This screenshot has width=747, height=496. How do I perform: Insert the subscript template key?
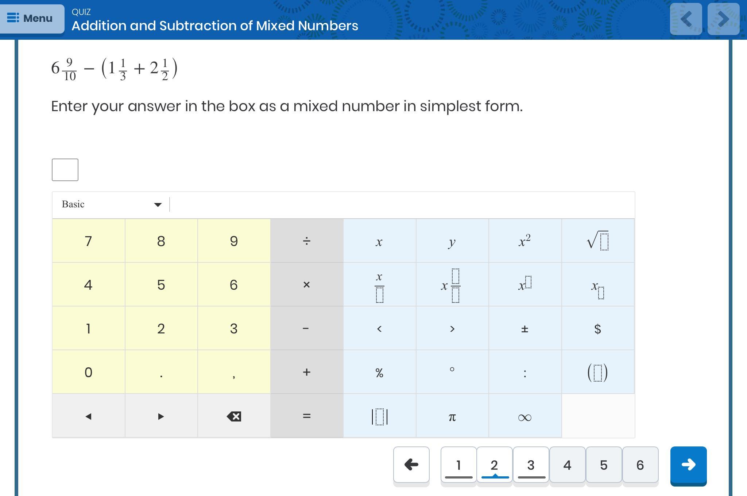[598, 285]
